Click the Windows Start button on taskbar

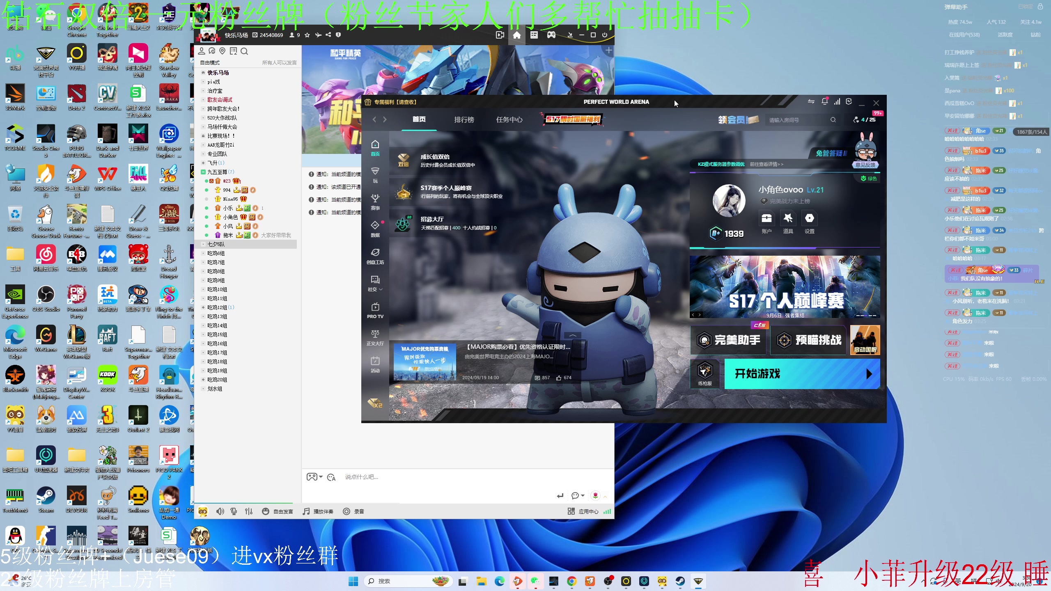(353, 581)
